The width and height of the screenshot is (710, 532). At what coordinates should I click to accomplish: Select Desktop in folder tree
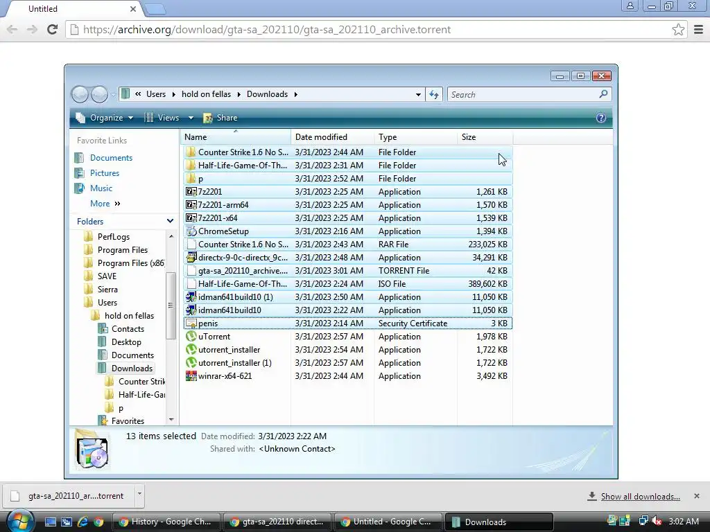click(126, 342)
